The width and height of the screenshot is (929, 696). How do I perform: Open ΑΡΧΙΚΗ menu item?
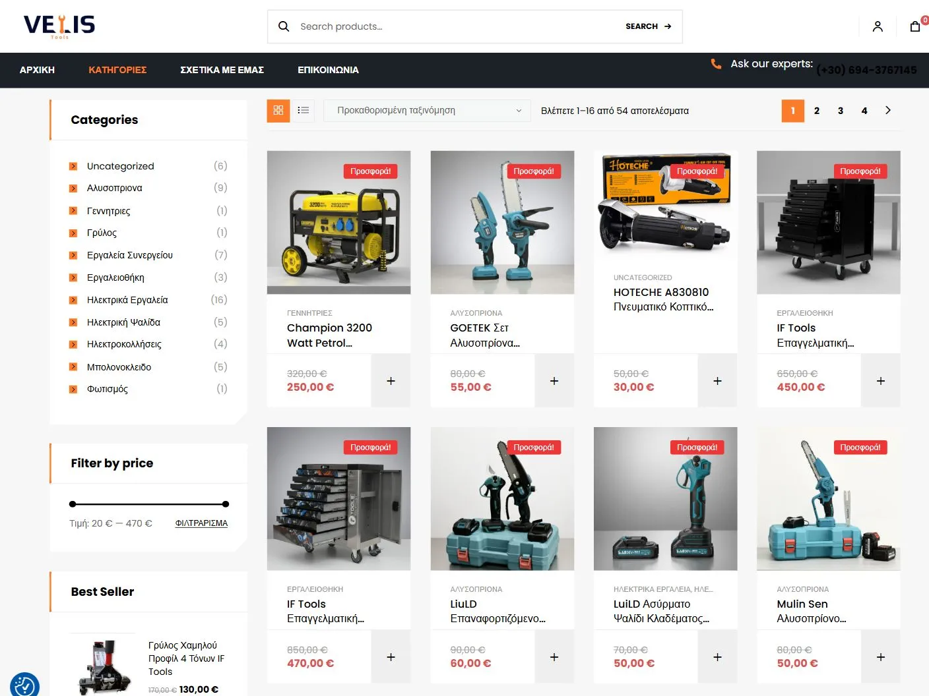coord(37,70)
